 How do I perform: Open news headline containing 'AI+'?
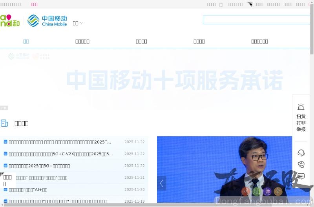[28, 190]
